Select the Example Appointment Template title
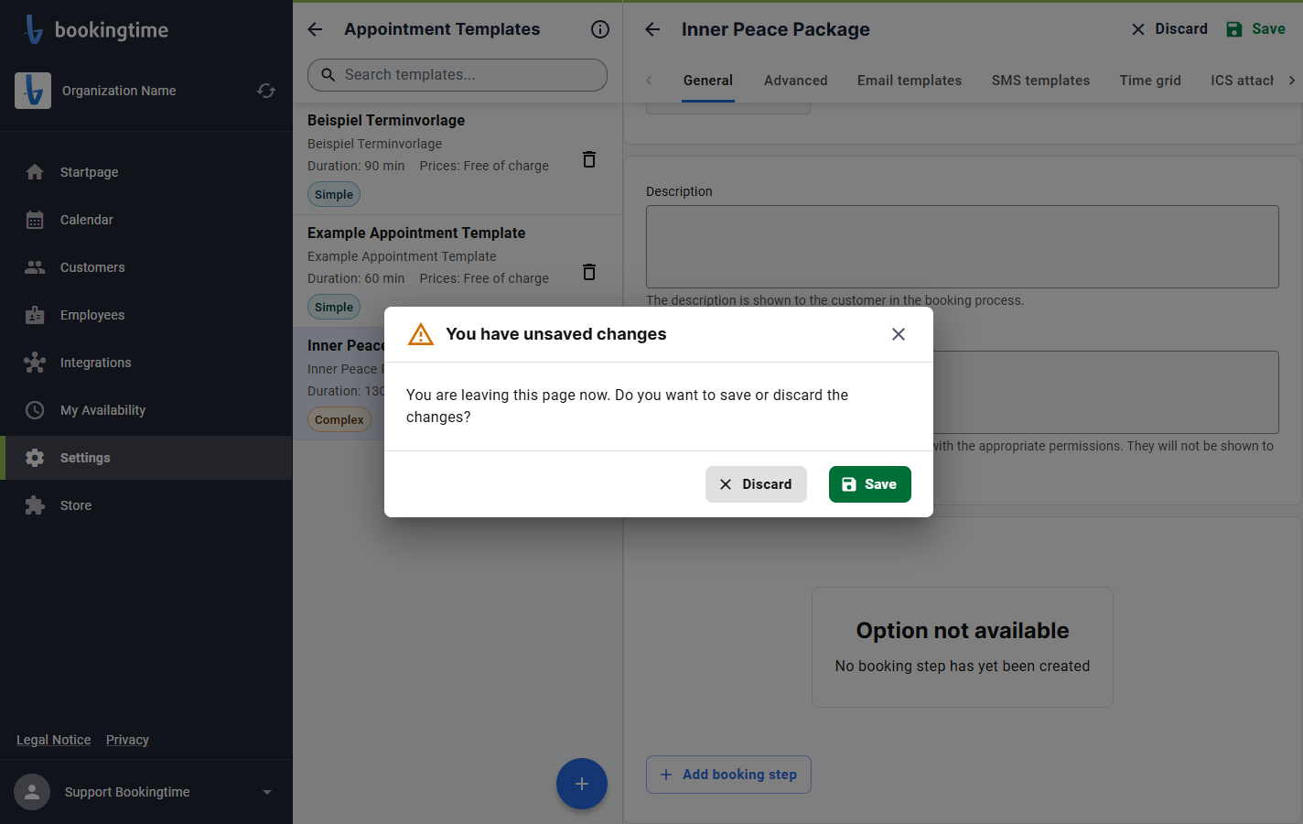 point(416,233)
